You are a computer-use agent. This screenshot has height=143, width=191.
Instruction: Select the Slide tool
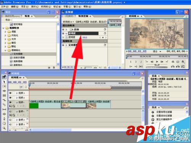(4, 114)
